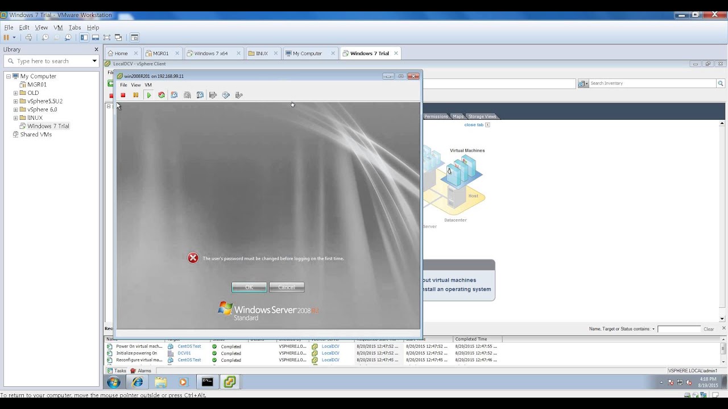This screenshot has height=409, width=728.
Task: Click the Library search input field
Action: tap(51, 61)
